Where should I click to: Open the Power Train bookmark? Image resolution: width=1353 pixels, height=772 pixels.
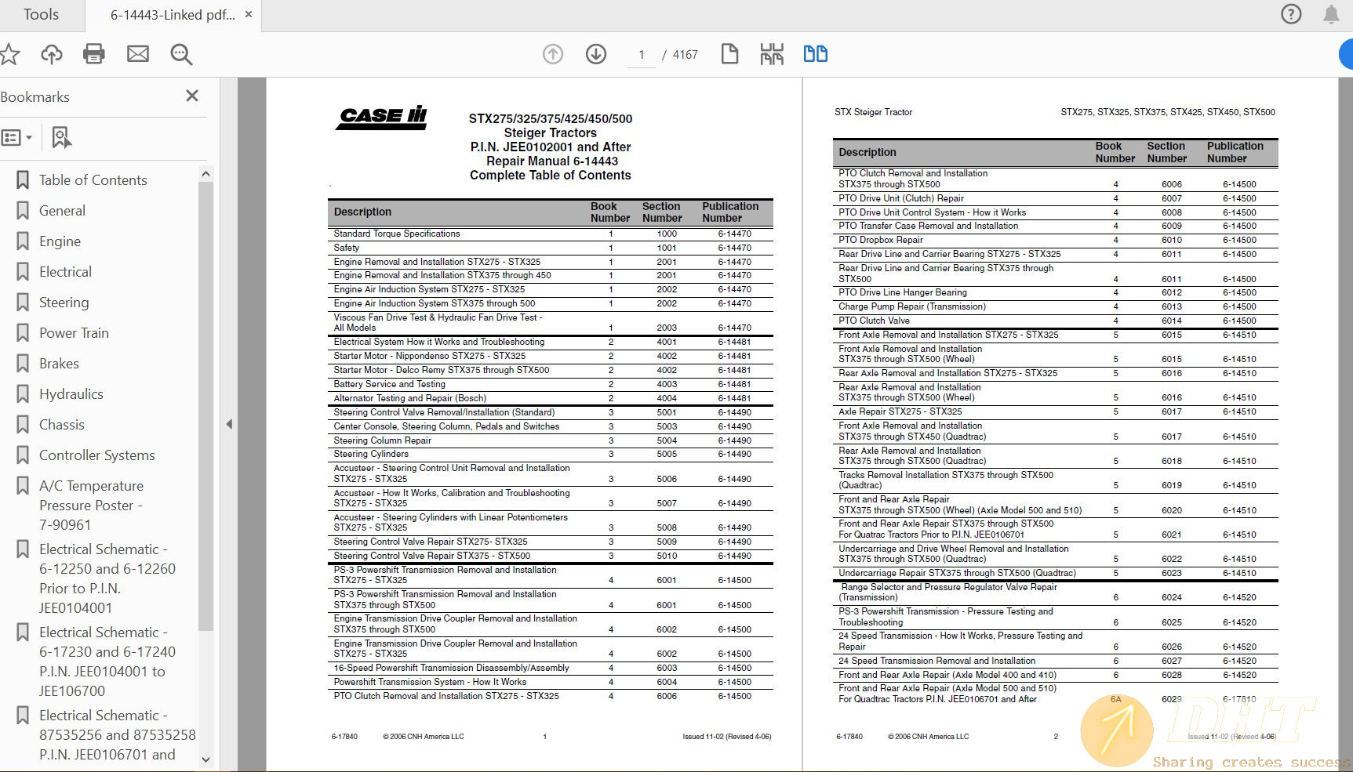(x=74, y=333)
